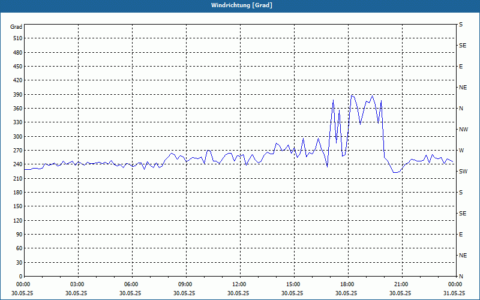
Task: Click the 30 degree axis label
Action: click(x=19, y=263)
